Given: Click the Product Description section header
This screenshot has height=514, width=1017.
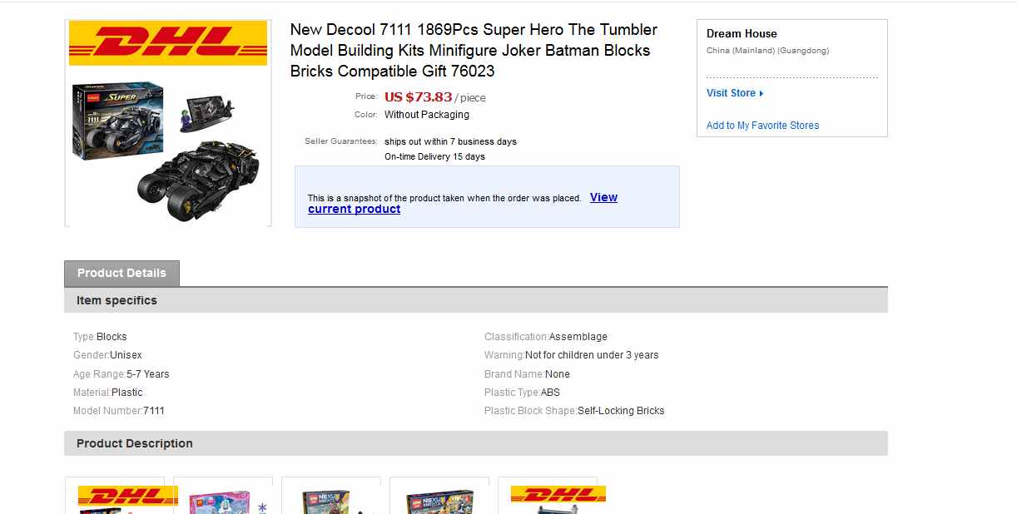Looking at the screenshot, I should pos(135,443).
